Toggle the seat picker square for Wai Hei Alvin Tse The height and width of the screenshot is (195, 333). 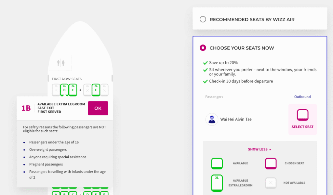tap(302, 115)
